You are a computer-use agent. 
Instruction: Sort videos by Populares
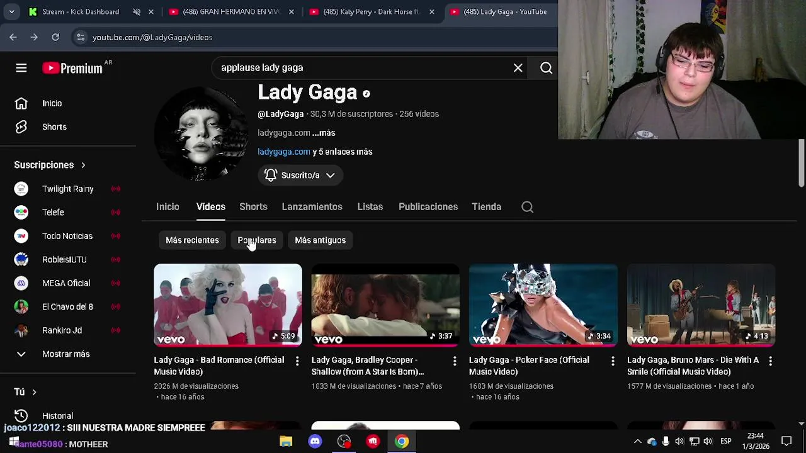[x=257, y=240]
